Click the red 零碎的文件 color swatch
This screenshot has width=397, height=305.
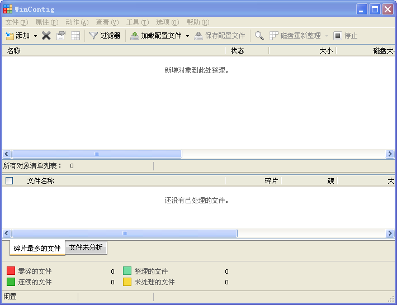pos(11,270)
